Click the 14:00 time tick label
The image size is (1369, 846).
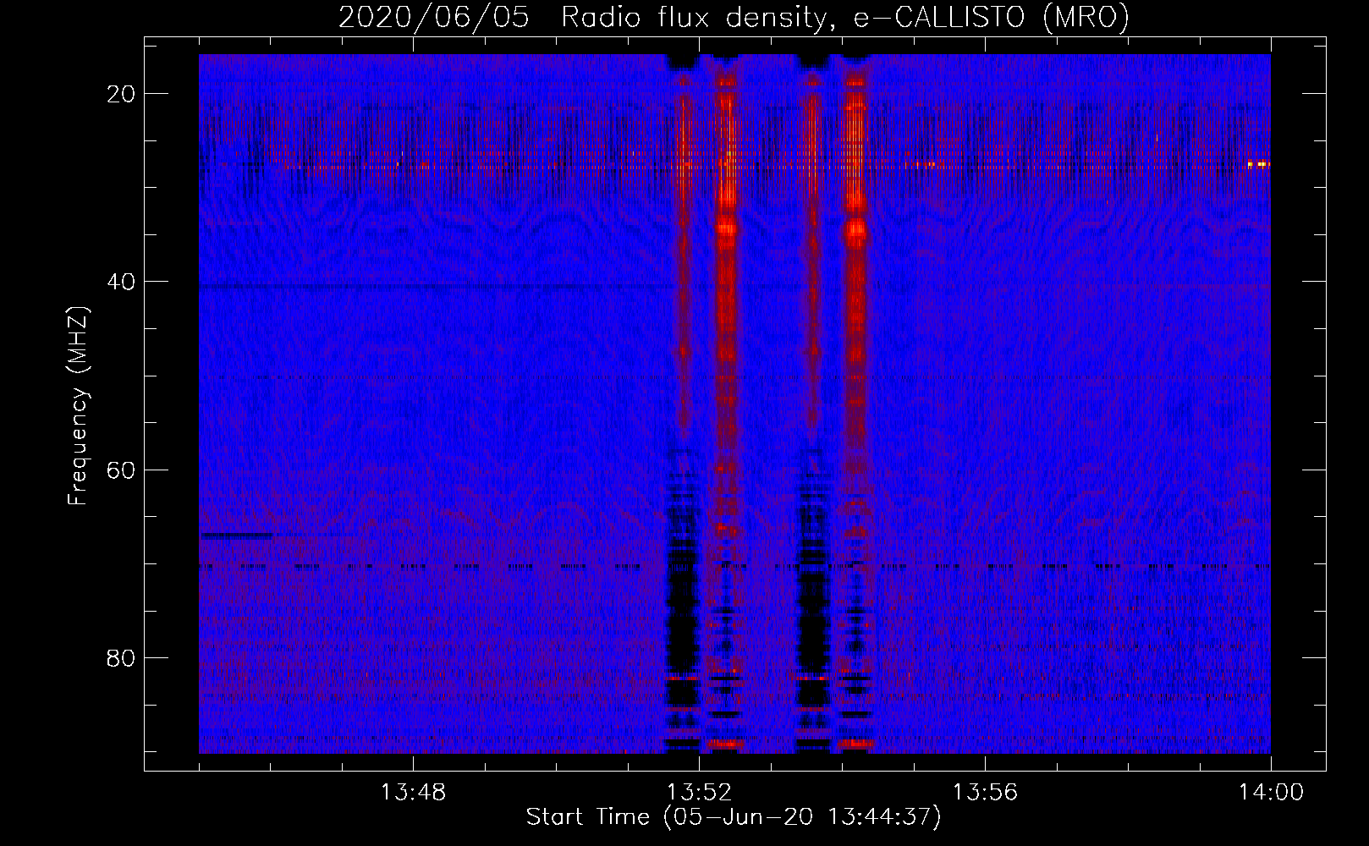point(1271,793)
